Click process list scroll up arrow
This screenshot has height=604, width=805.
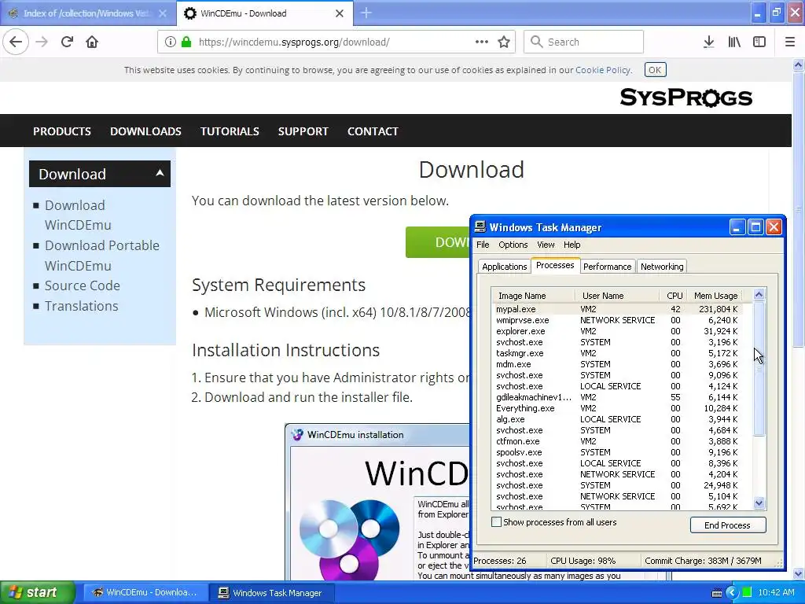pos(759,294)
